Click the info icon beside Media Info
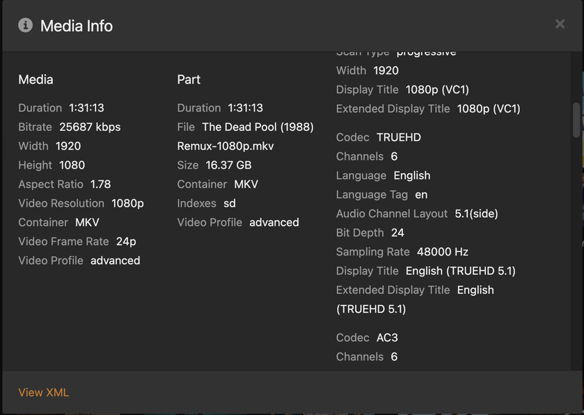Image resolution: width=584 pixels, height=415 pixels. (25, 26)
